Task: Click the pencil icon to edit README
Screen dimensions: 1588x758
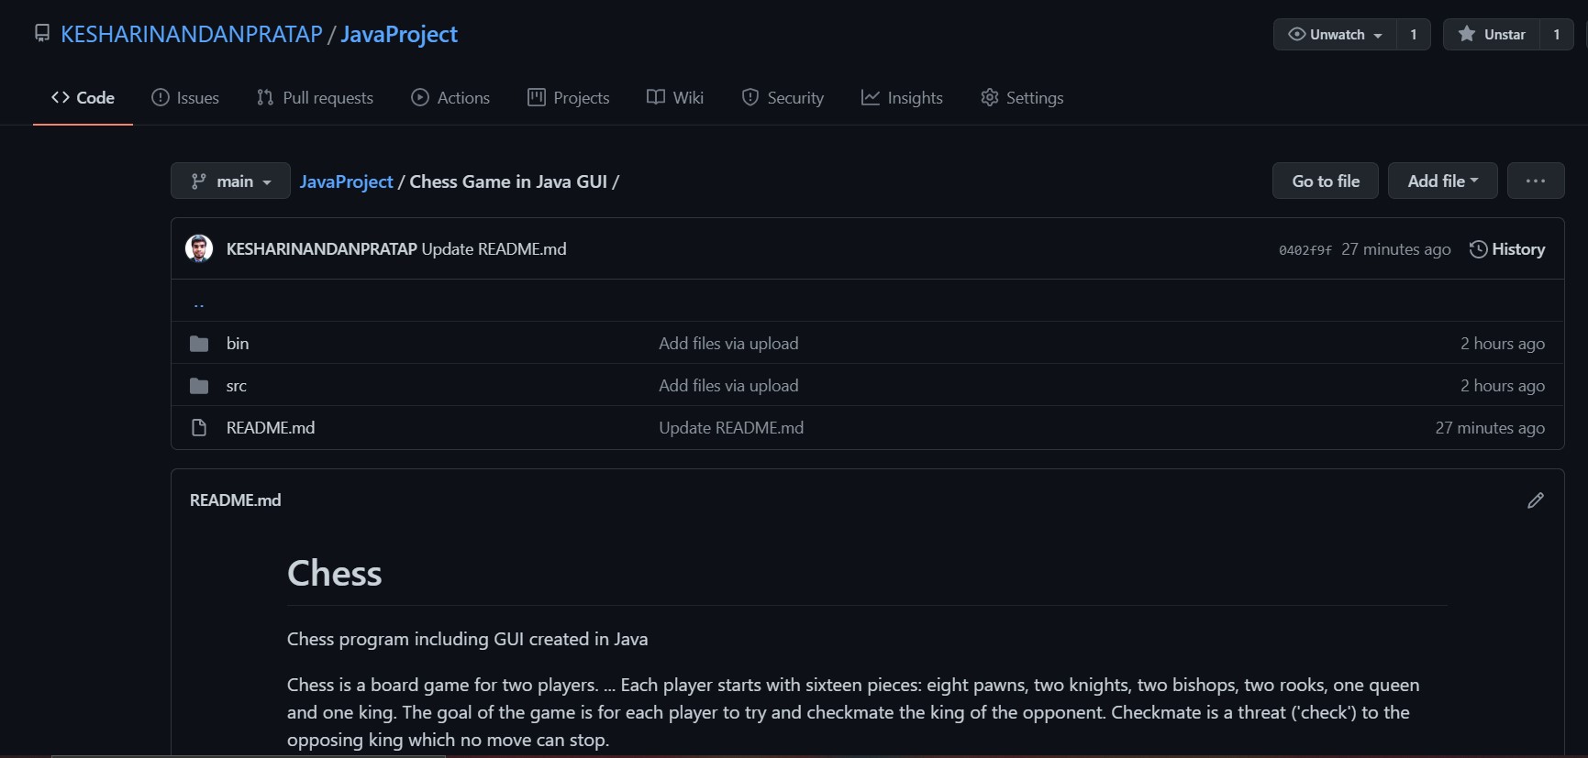Action: [1535, 500]
